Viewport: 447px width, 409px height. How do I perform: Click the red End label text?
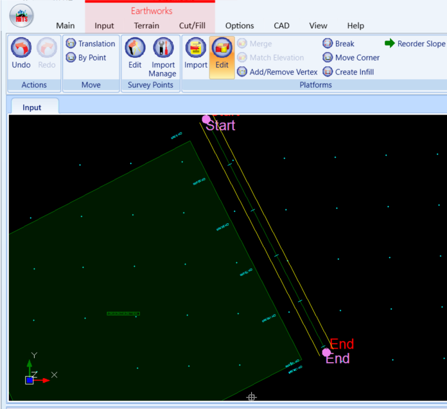(342, 344)
